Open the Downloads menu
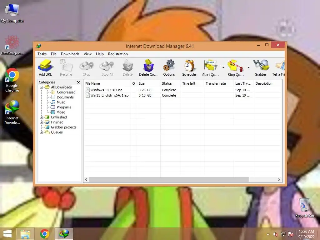The image size is (320, 240). click(x=70, y=54)
